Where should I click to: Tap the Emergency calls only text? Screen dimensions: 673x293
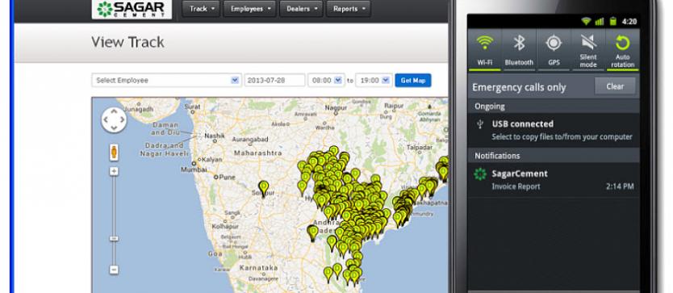tap(519, 87)
